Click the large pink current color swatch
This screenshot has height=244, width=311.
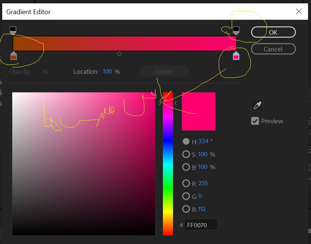(x=198, y=111)
